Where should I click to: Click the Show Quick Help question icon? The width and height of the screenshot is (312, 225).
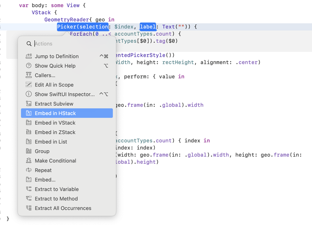(x=29, y=66)
